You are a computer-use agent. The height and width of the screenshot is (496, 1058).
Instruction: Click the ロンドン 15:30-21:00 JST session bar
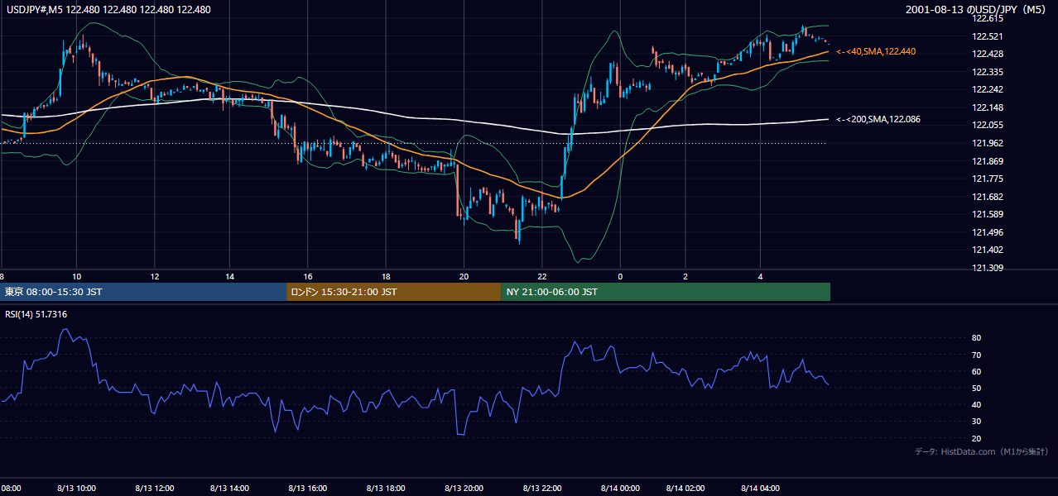pos(393,292)
